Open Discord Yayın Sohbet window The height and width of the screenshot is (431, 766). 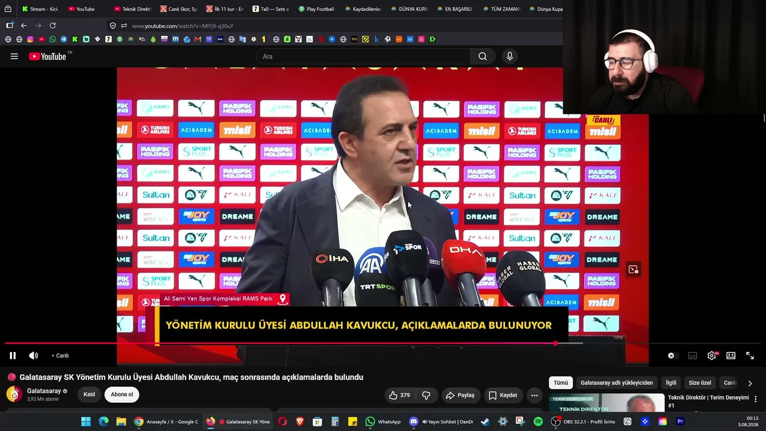tap(440, 421)
